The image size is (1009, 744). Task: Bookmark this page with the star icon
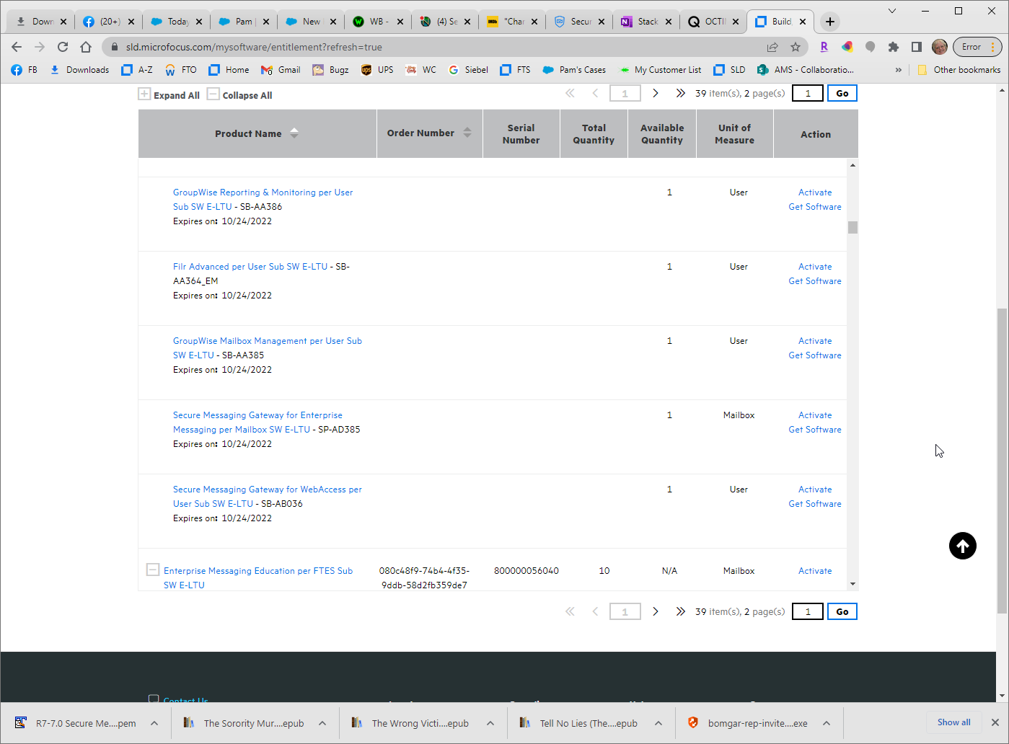click(796, 47)
